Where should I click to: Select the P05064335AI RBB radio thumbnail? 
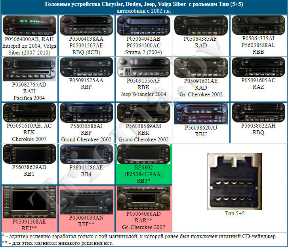(x=258, y=26)
